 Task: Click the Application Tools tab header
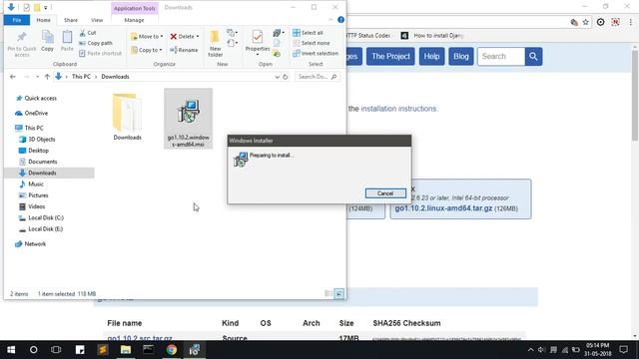pyautogui.click(x=135, y=8)
